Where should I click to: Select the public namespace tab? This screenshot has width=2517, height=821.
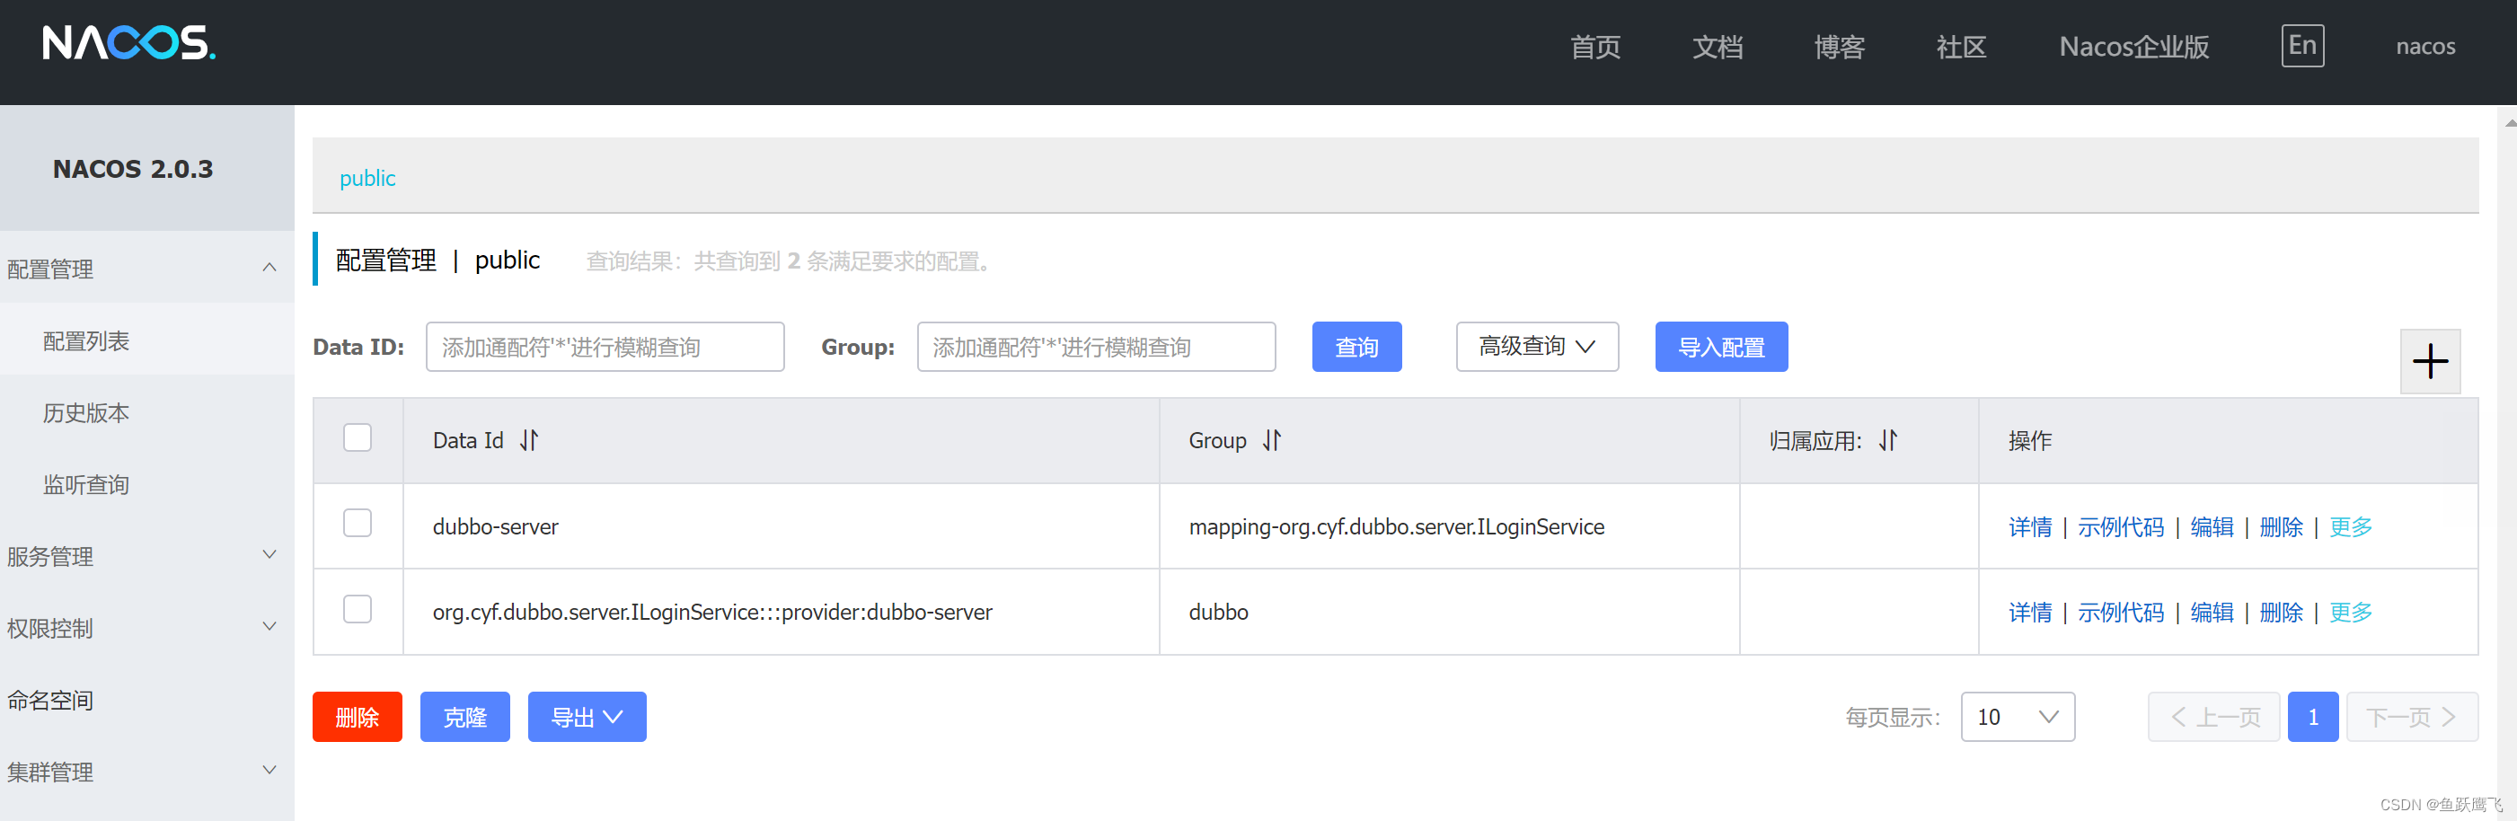(x=367, y=178)
